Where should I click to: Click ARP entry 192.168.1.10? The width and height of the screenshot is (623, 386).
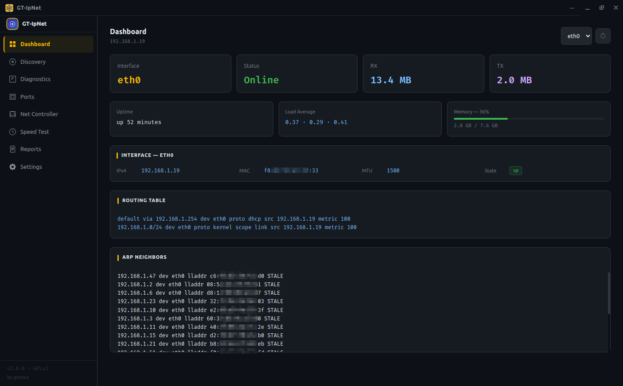click(200, 310)
